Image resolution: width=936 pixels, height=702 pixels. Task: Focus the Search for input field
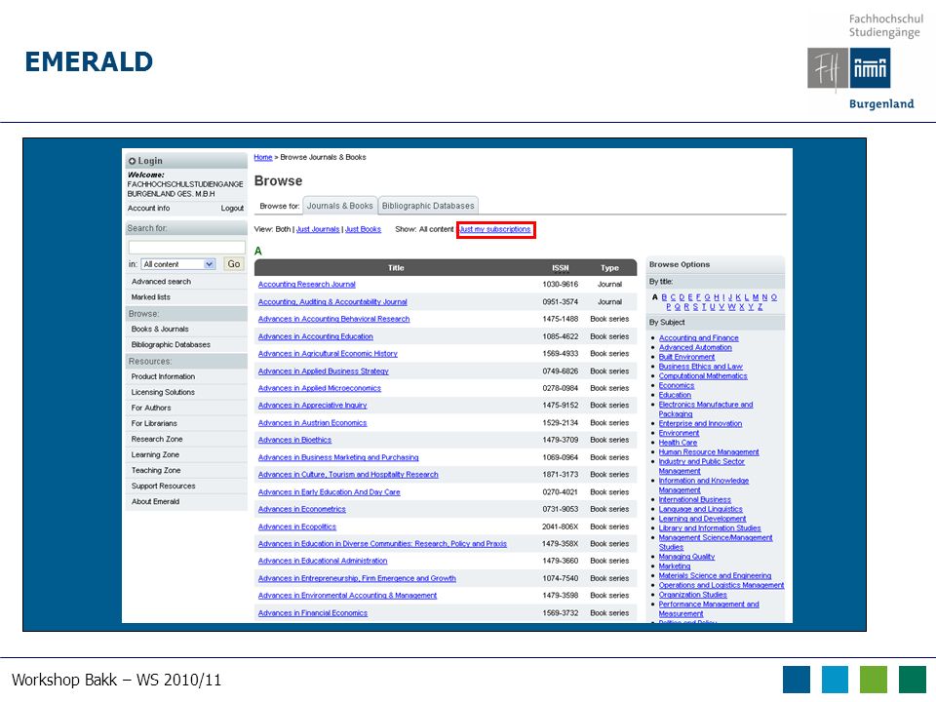click(187, 247)
